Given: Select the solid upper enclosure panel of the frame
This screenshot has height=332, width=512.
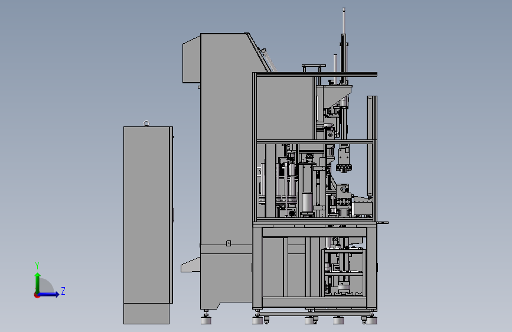Looking at the screenshot, I should pos(285,108).
